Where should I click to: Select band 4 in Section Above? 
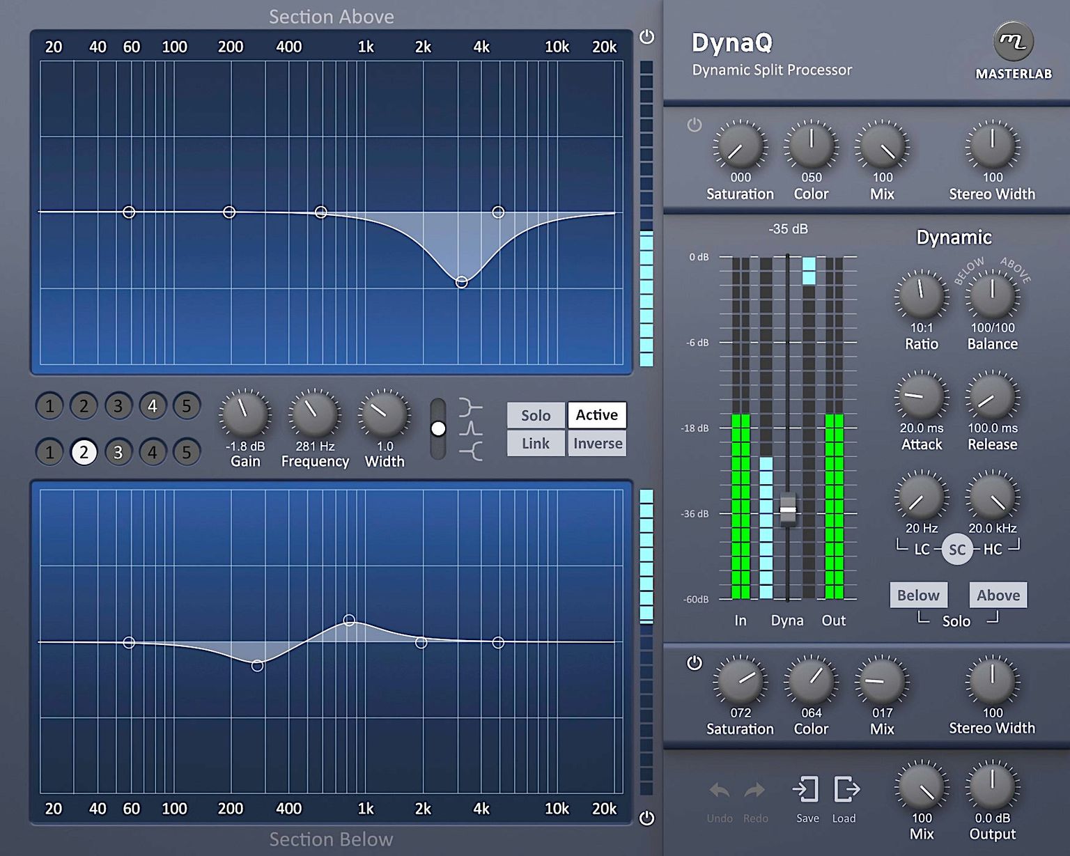[x=153, y=406]
